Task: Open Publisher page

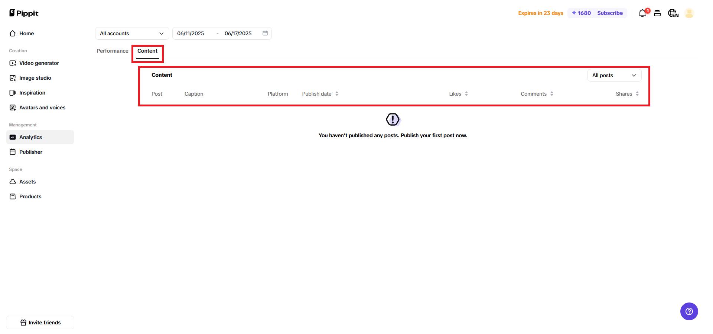Action: click(40, 152)
